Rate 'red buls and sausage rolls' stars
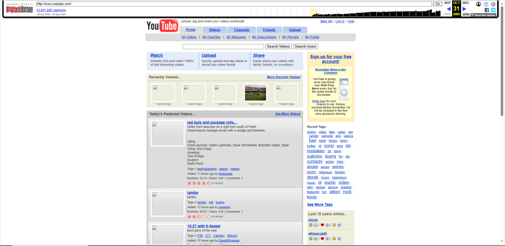The image size is (505, 246). [199, 183]
